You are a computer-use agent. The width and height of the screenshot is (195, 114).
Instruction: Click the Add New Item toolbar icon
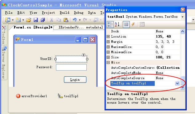click(x=18, y=20)
